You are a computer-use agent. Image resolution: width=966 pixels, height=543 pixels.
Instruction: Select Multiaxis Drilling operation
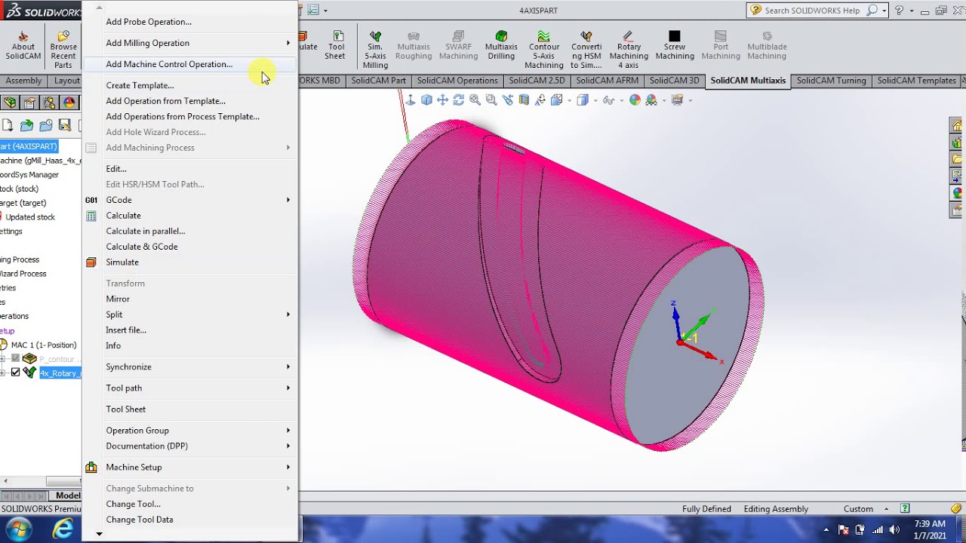click(501, 46)
